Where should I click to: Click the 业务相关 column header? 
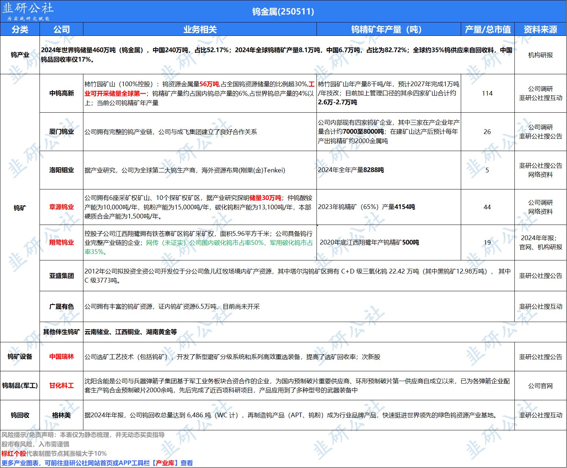(x=200, y=29)
